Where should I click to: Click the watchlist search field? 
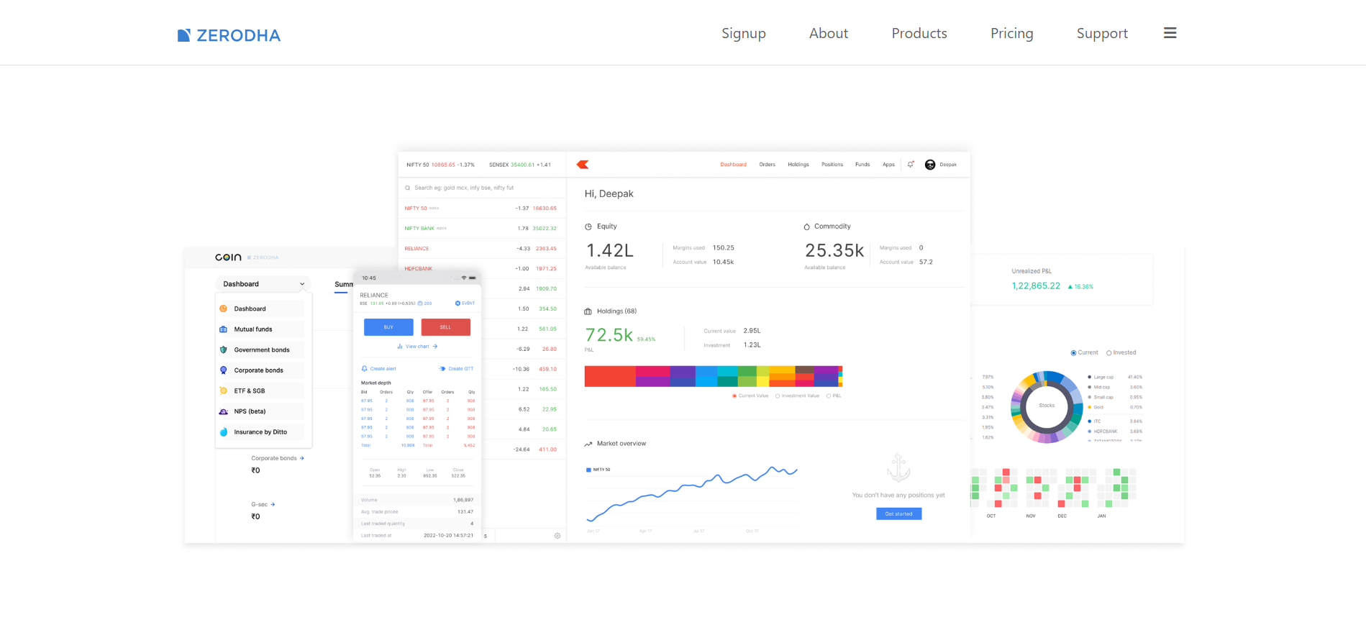482,188
